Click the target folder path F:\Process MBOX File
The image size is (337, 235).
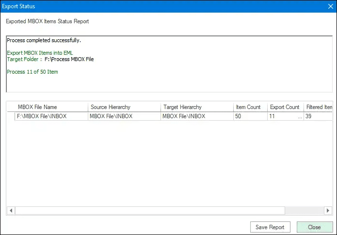pyautogui.click(x=69, y=59)
